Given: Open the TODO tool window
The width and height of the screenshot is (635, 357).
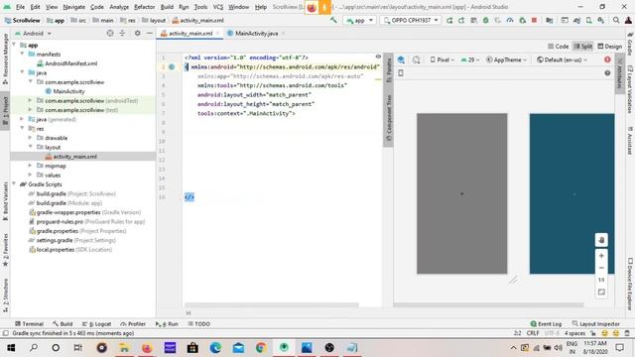Looking at the screenshot, I should coord(198,324).
